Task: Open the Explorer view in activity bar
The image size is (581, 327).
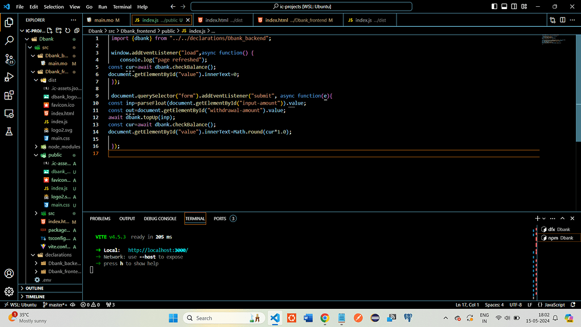Action: (9, 22)
